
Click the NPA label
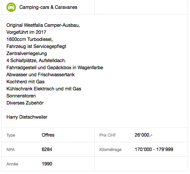[11, 150]
